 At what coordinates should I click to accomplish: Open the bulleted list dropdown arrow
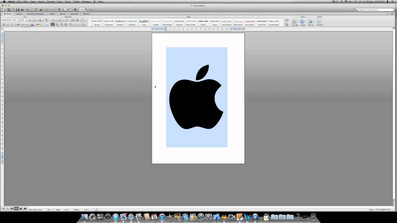click(x=56, y=20)
